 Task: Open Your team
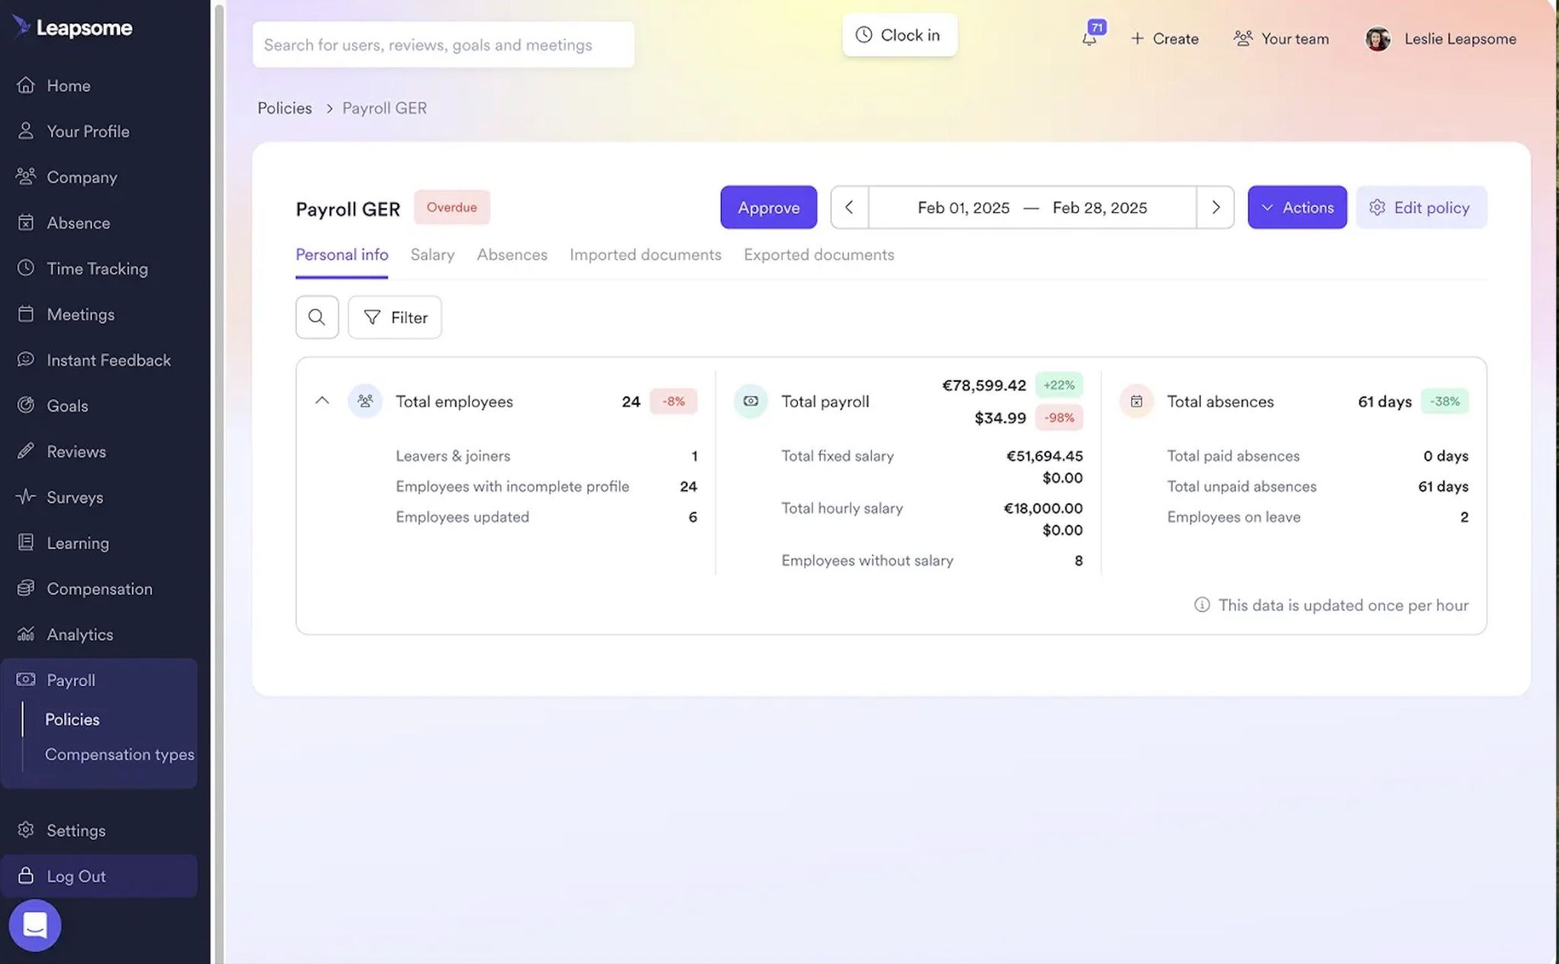(1281, 39)
